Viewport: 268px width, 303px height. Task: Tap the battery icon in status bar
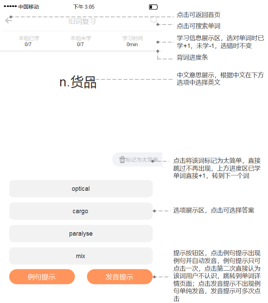click(x=153, y=7)
